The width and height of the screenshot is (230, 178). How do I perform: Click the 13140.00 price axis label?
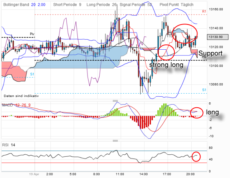point(216,28)
